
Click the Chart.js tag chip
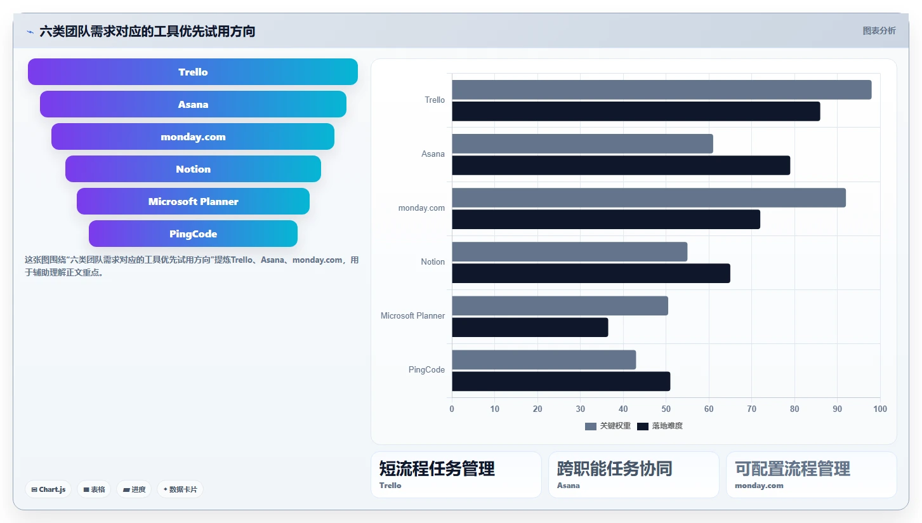(x=48, y=489)
